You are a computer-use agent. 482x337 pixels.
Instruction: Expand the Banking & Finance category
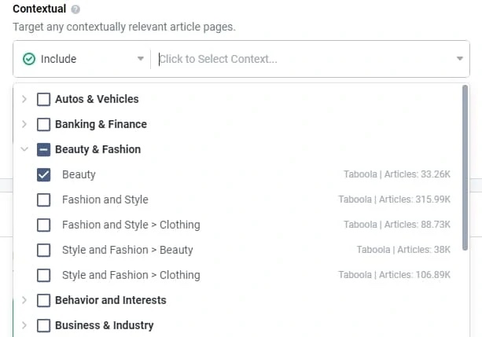point(24,124)
